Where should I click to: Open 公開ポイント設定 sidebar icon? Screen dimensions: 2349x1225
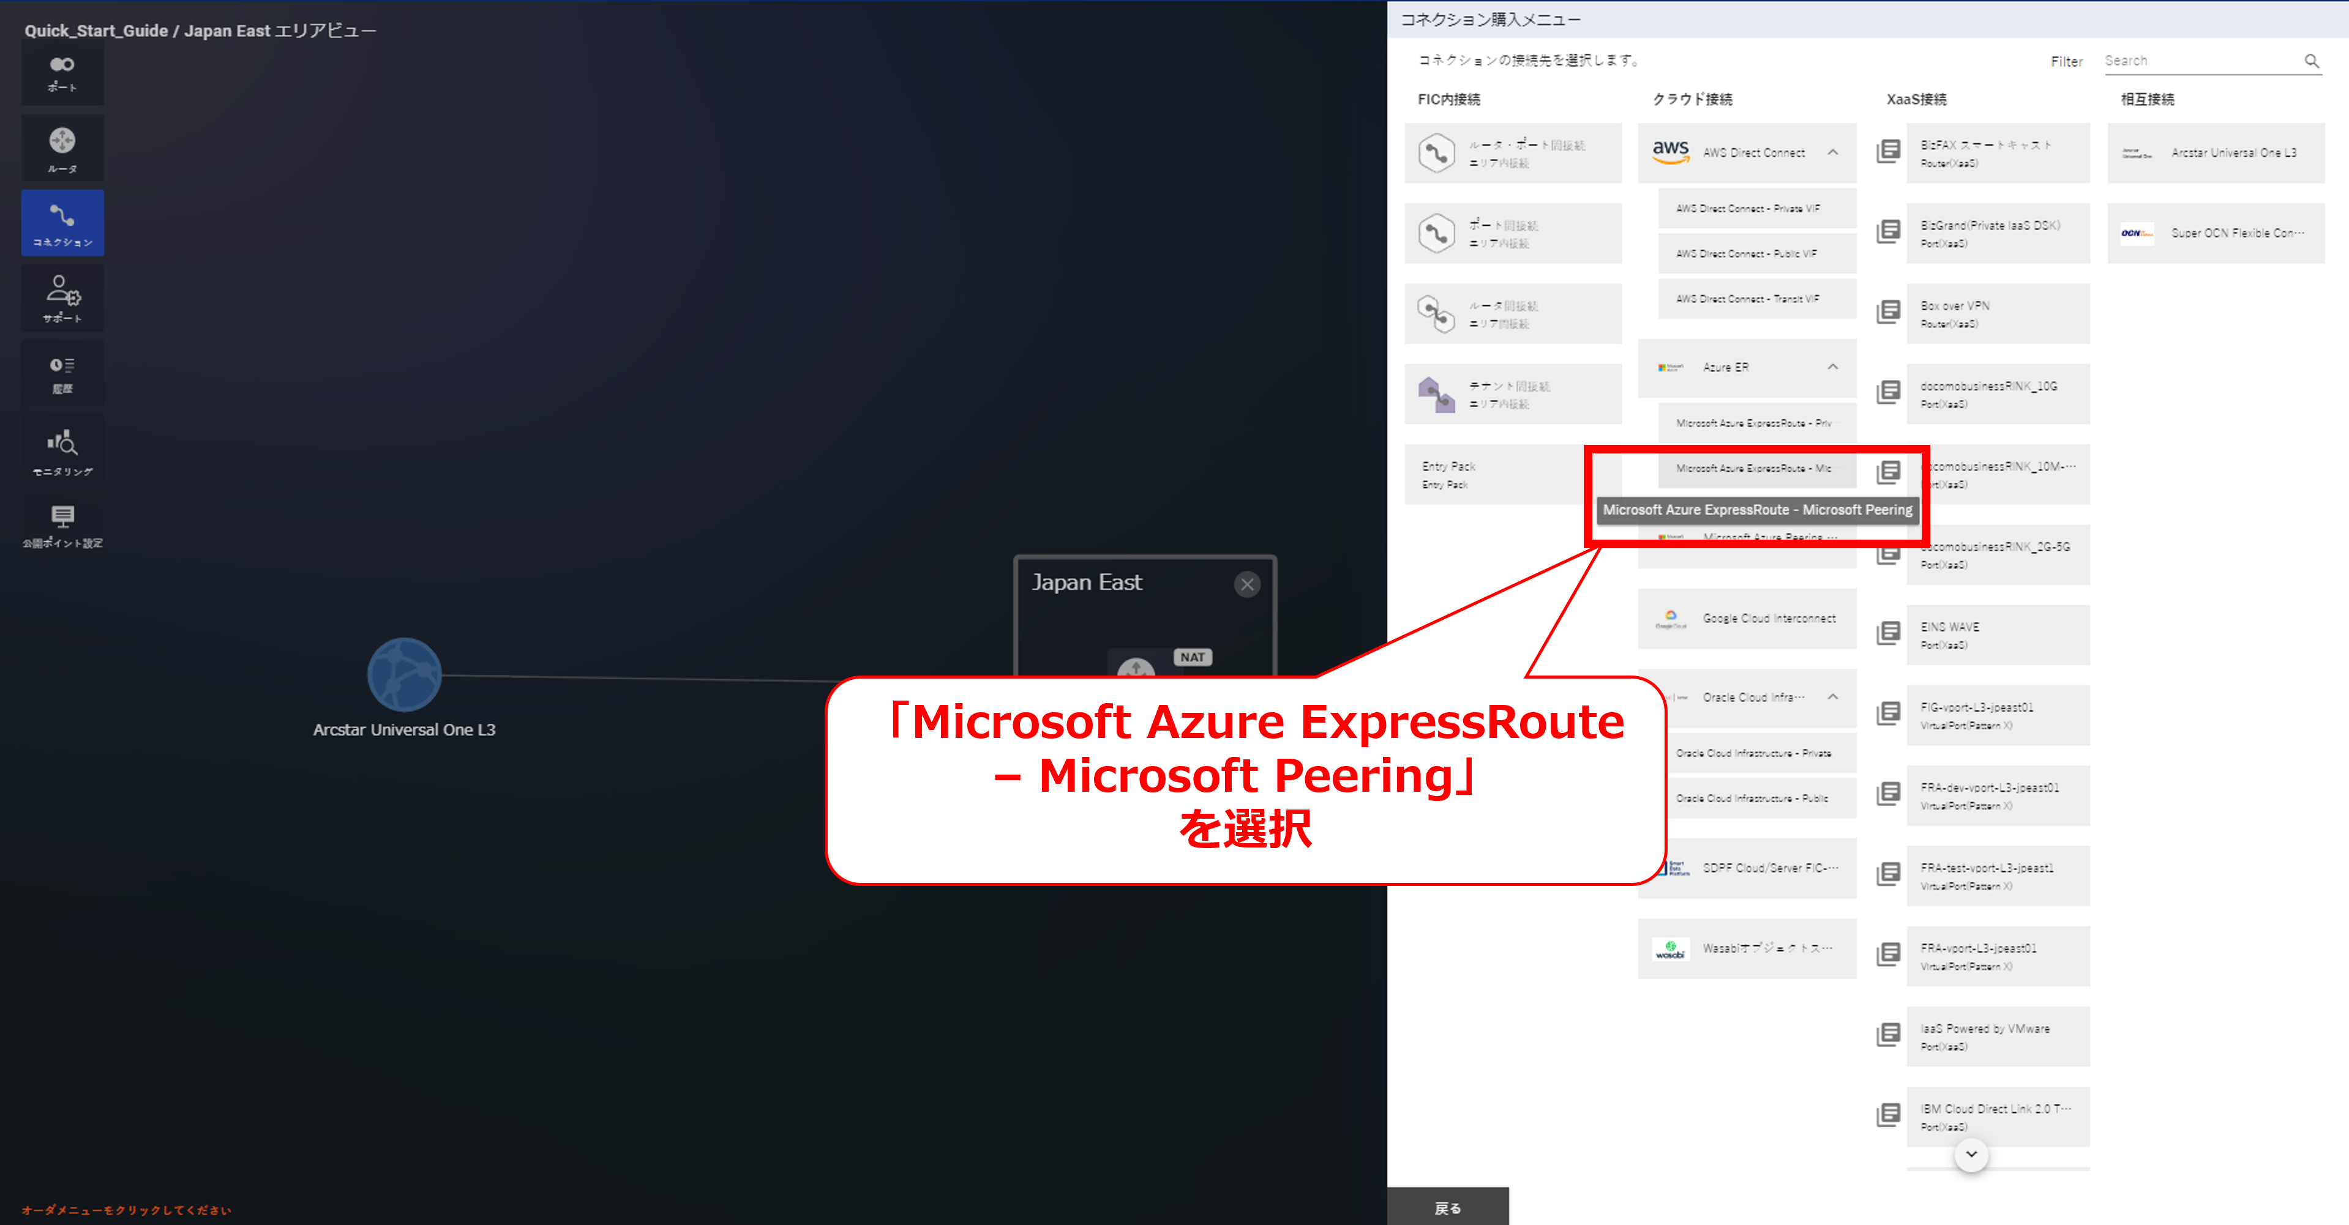point(62,526)
